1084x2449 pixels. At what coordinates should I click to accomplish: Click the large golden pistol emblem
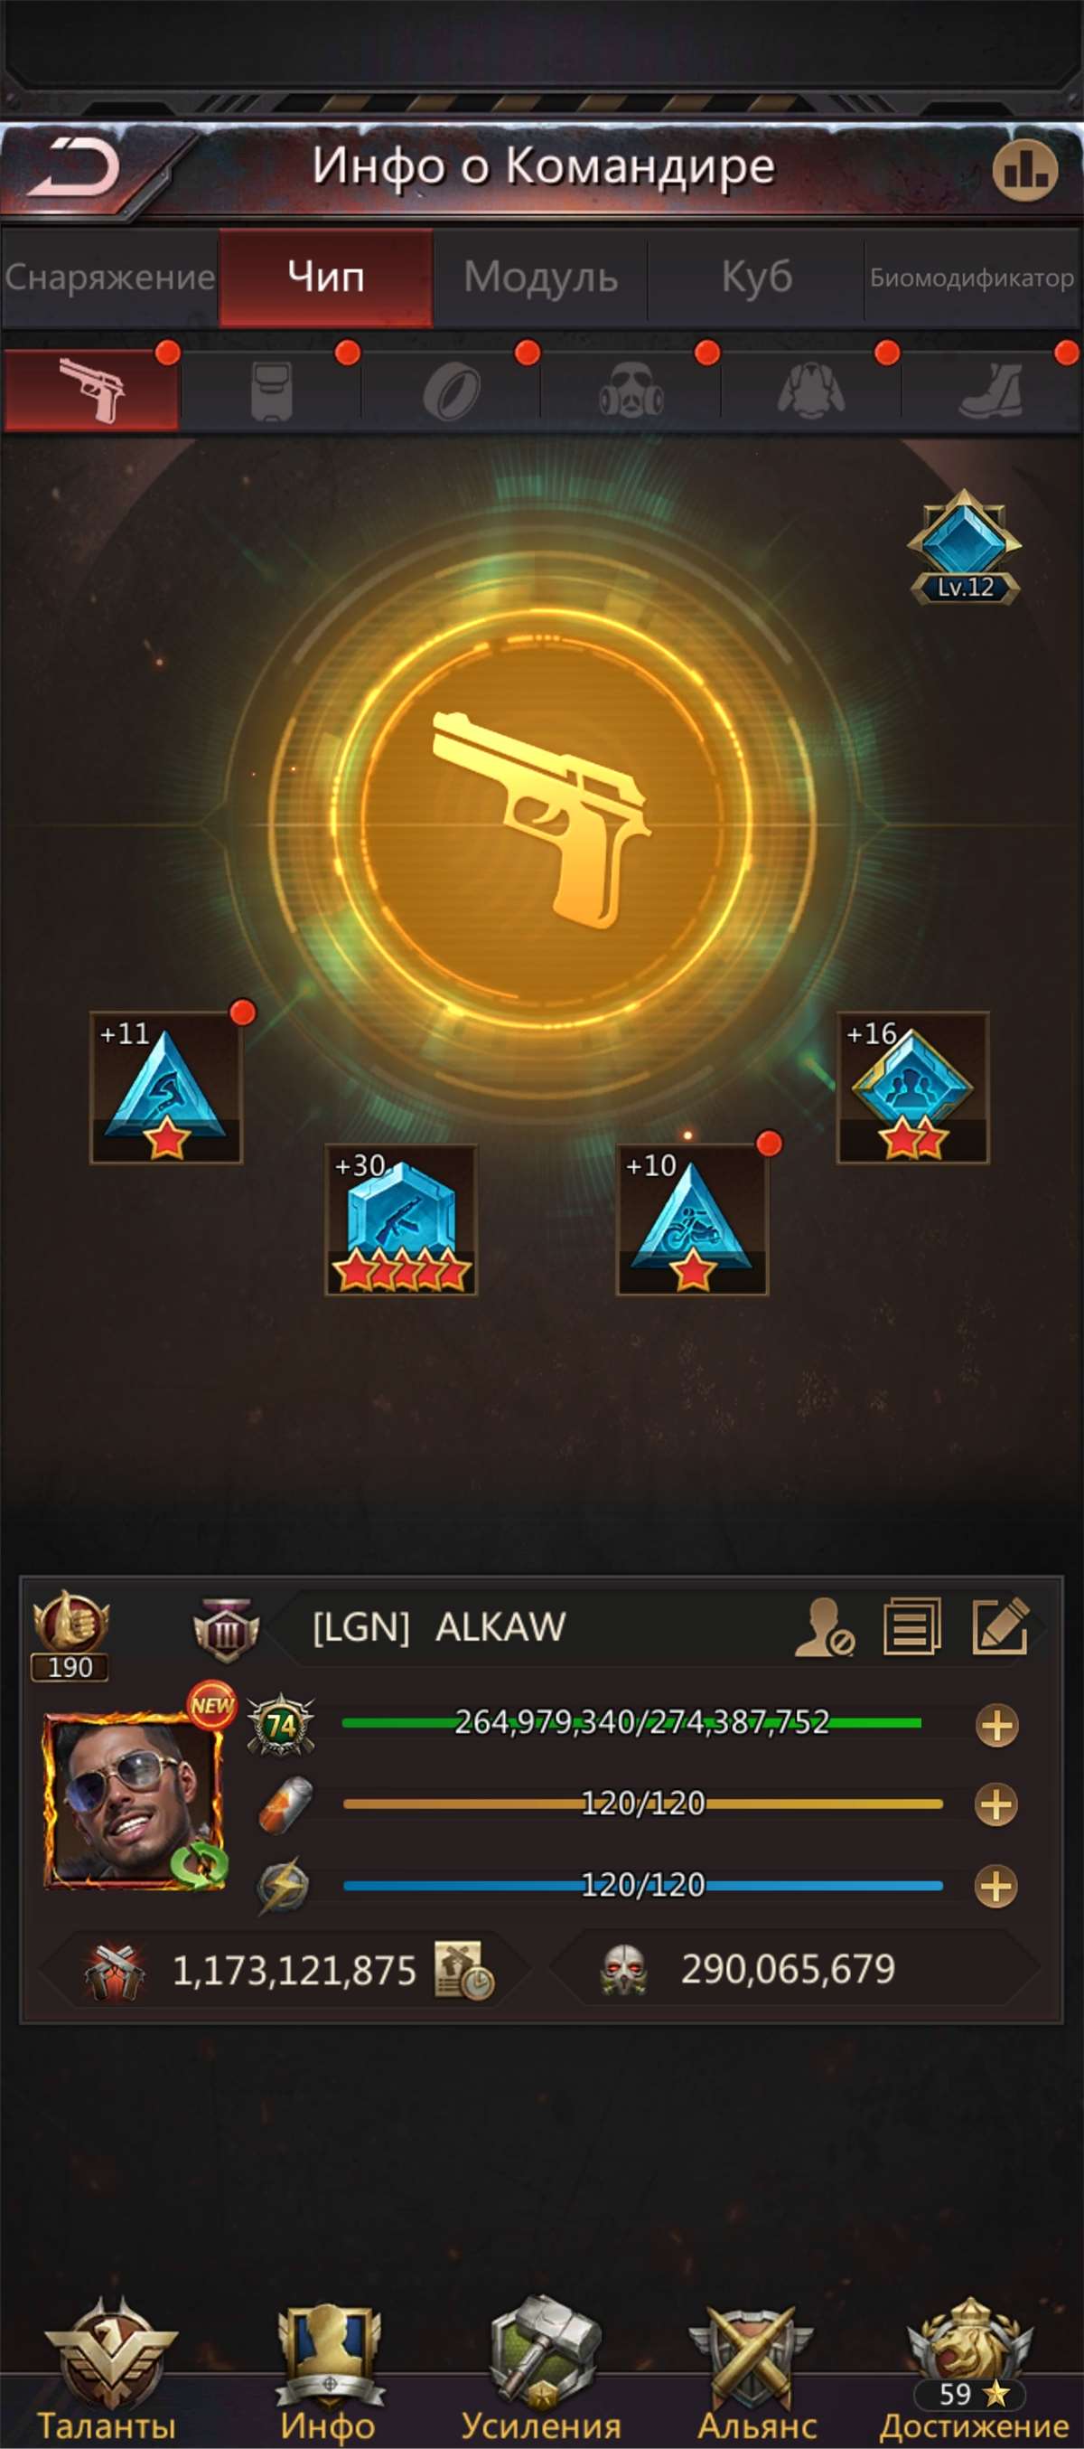tap(541, 817)
